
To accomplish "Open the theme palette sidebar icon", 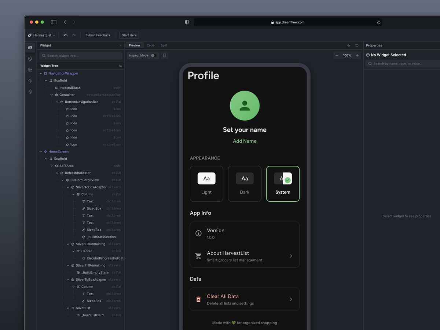I will (30, 59).
